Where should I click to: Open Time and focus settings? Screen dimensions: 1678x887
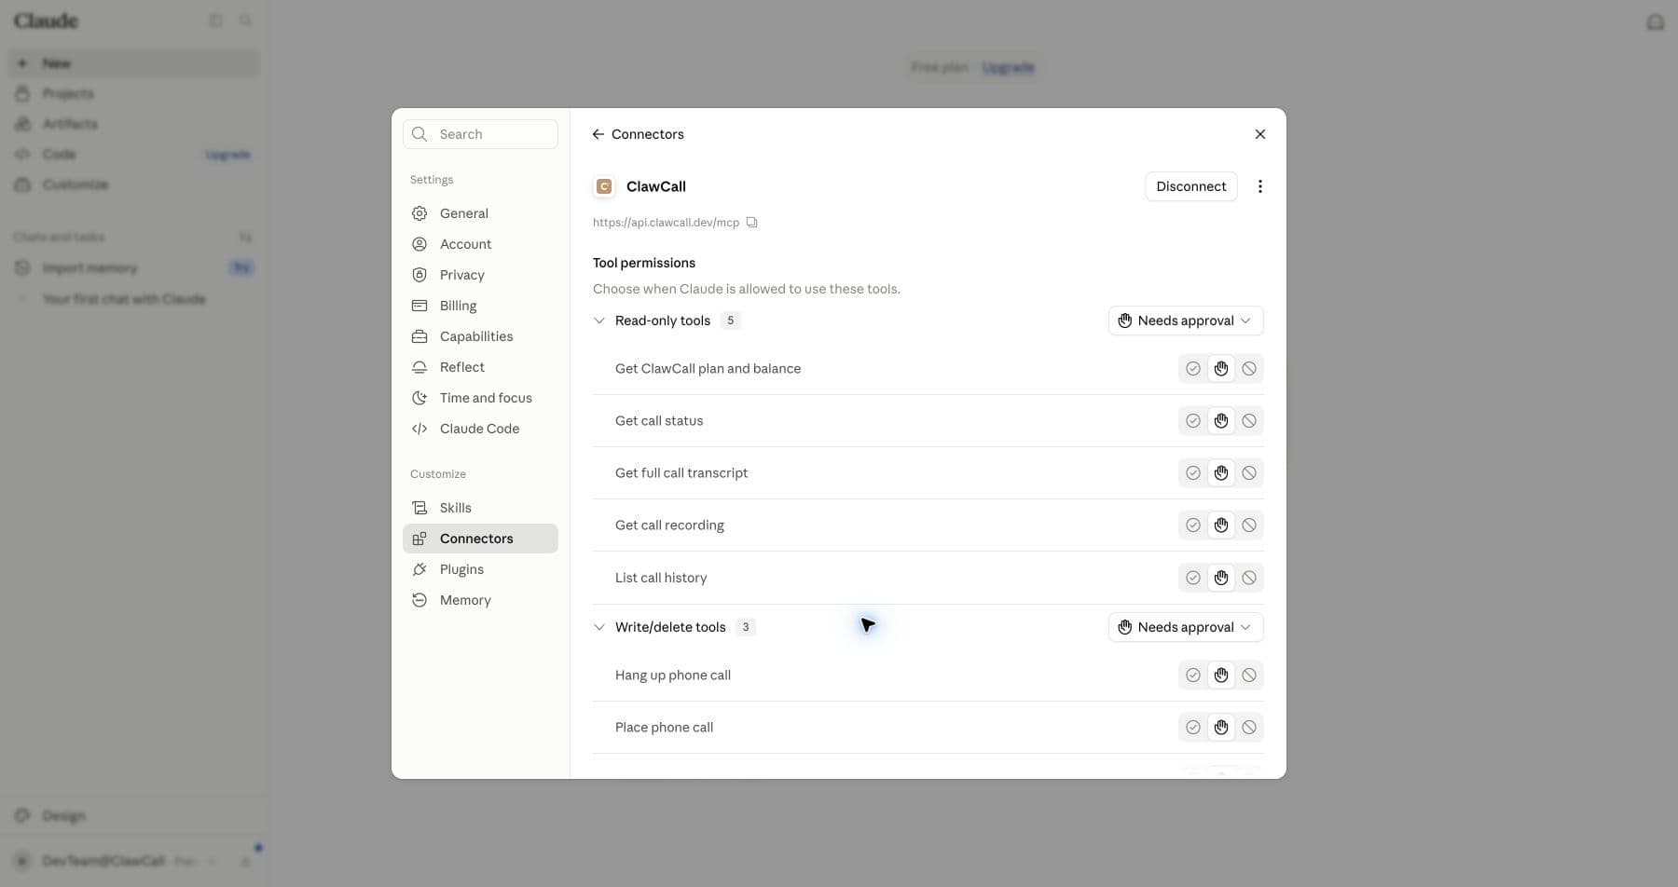tap(480, 398)
